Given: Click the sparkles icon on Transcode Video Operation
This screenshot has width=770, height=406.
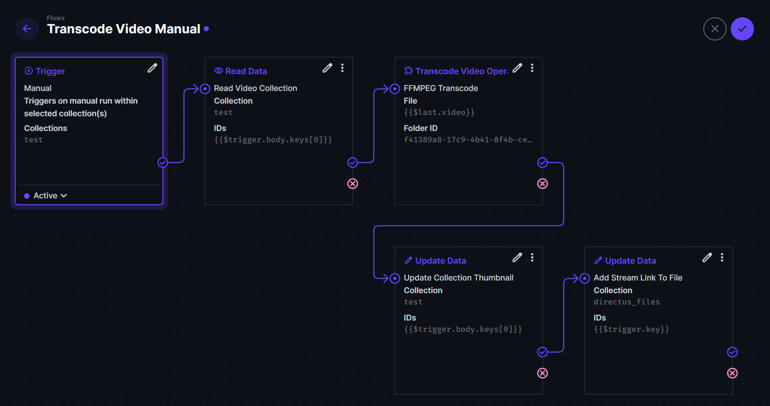Looking at the screenshot, I should tap(408, 71).
